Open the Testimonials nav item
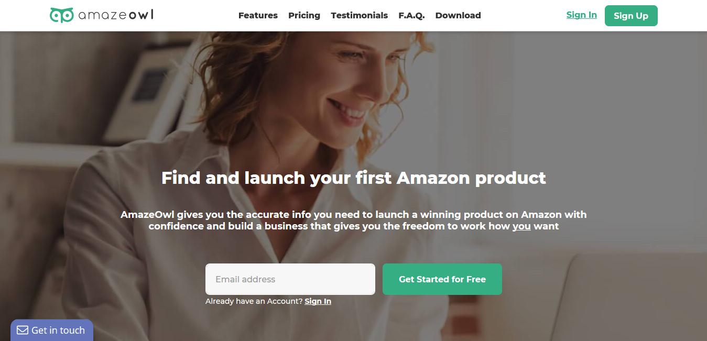The height and width of the screenshot is (341, 707). (x=359, y=16)
